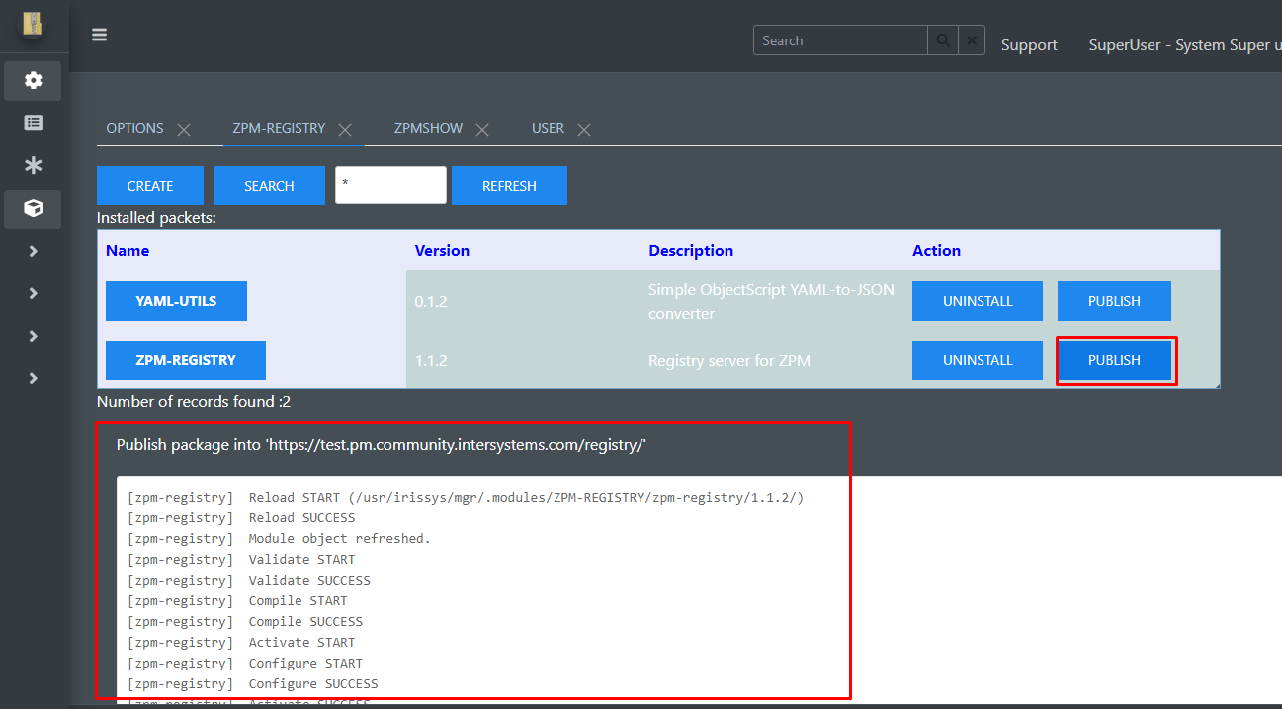
Task: Uninstall the YAML-UTILS package
Action: 978,301
